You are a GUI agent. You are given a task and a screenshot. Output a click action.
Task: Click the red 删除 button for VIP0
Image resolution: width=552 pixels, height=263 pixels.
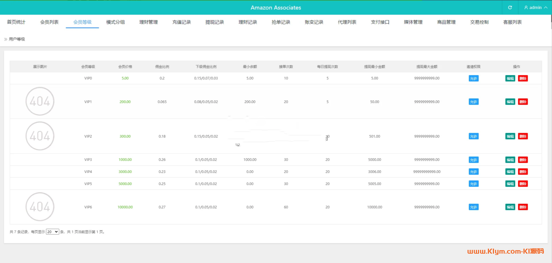(x=523, y=79)
